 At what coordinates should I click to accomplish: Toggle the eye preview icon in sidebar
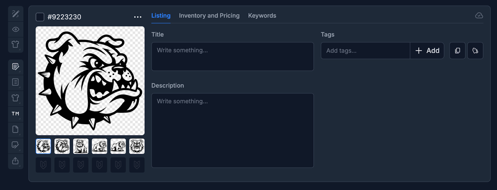pyautogui.click(x=16, y=29)
